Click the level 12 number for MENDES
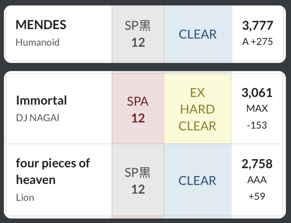This screenshot has width=291, height=223. (x=138, y=43)
